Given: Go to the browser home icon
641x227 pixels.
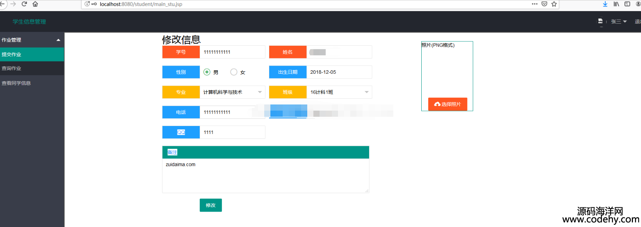Looking at the screenshot, I should pos(35,4).
